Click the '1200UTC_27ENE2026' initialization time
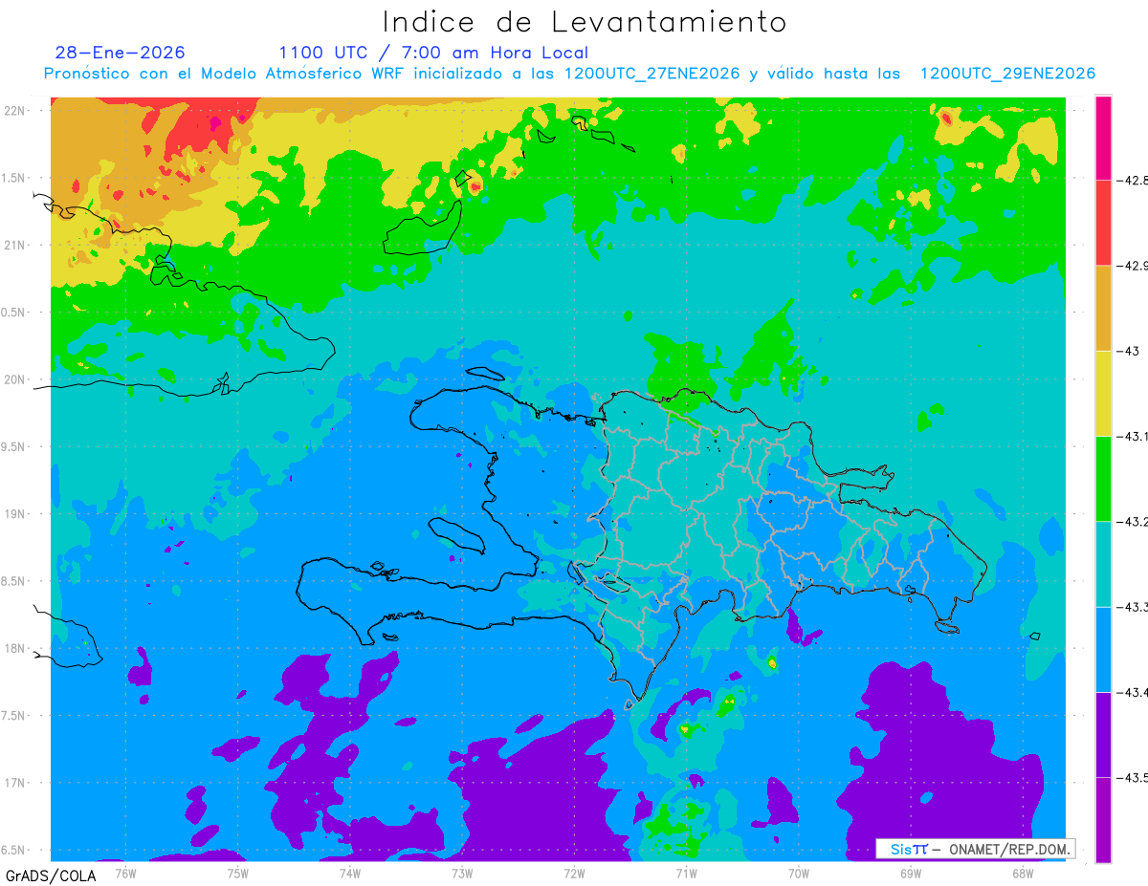 652,74
